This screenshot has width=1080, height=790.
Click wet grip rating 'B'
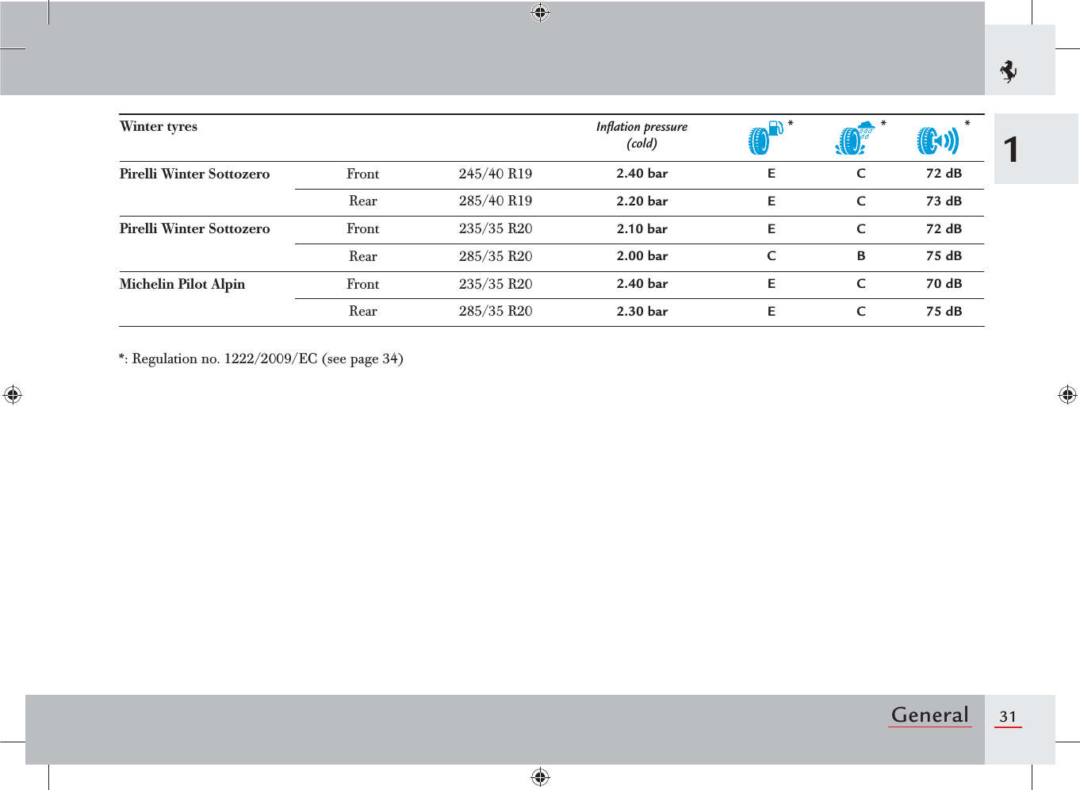pyautogui.click(x=861, y=256)
